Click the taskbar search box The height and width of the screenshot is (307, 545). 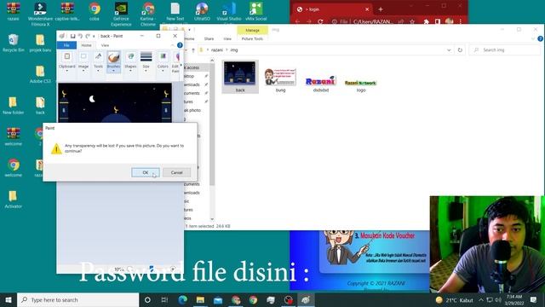(x=77, y=299)
